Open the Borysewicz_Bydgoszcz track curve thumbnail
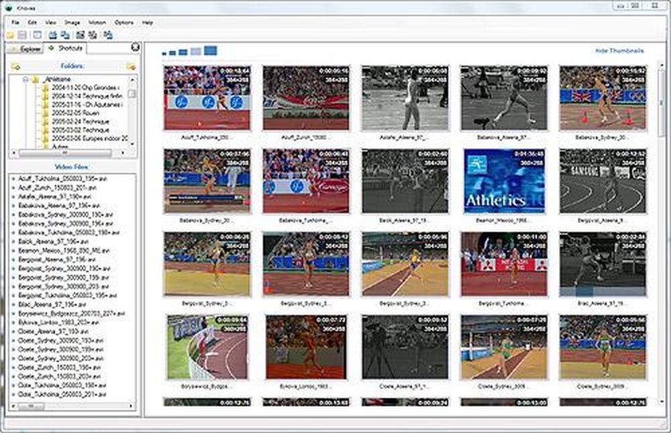Viewport: 671px width, 433px height. (x=207, y=347)
